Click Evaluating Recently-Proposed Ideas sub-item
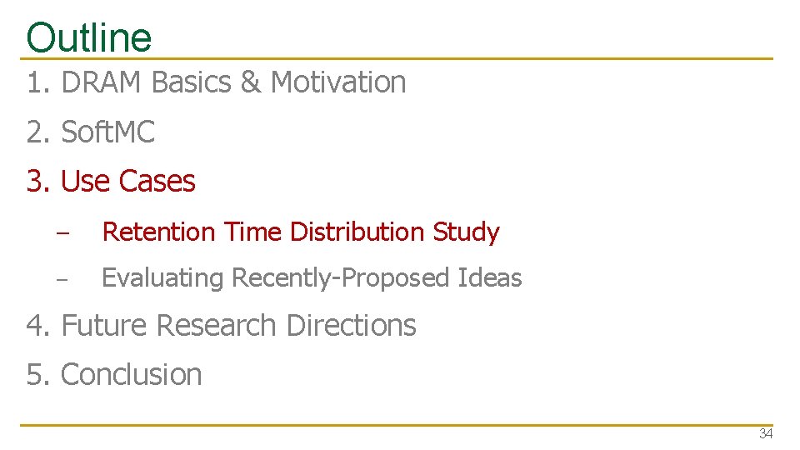 click(x=311, y=277)
